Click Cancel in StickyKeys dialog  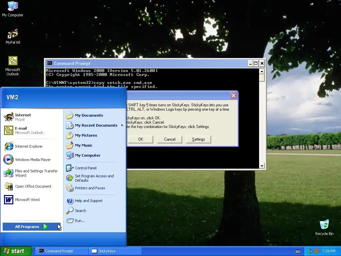pos(170,139)
